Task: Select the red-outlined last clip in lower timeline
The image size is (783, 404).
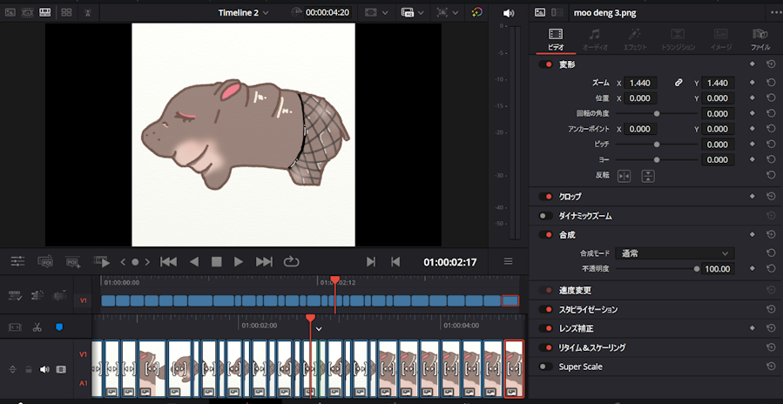Action: 514,368
